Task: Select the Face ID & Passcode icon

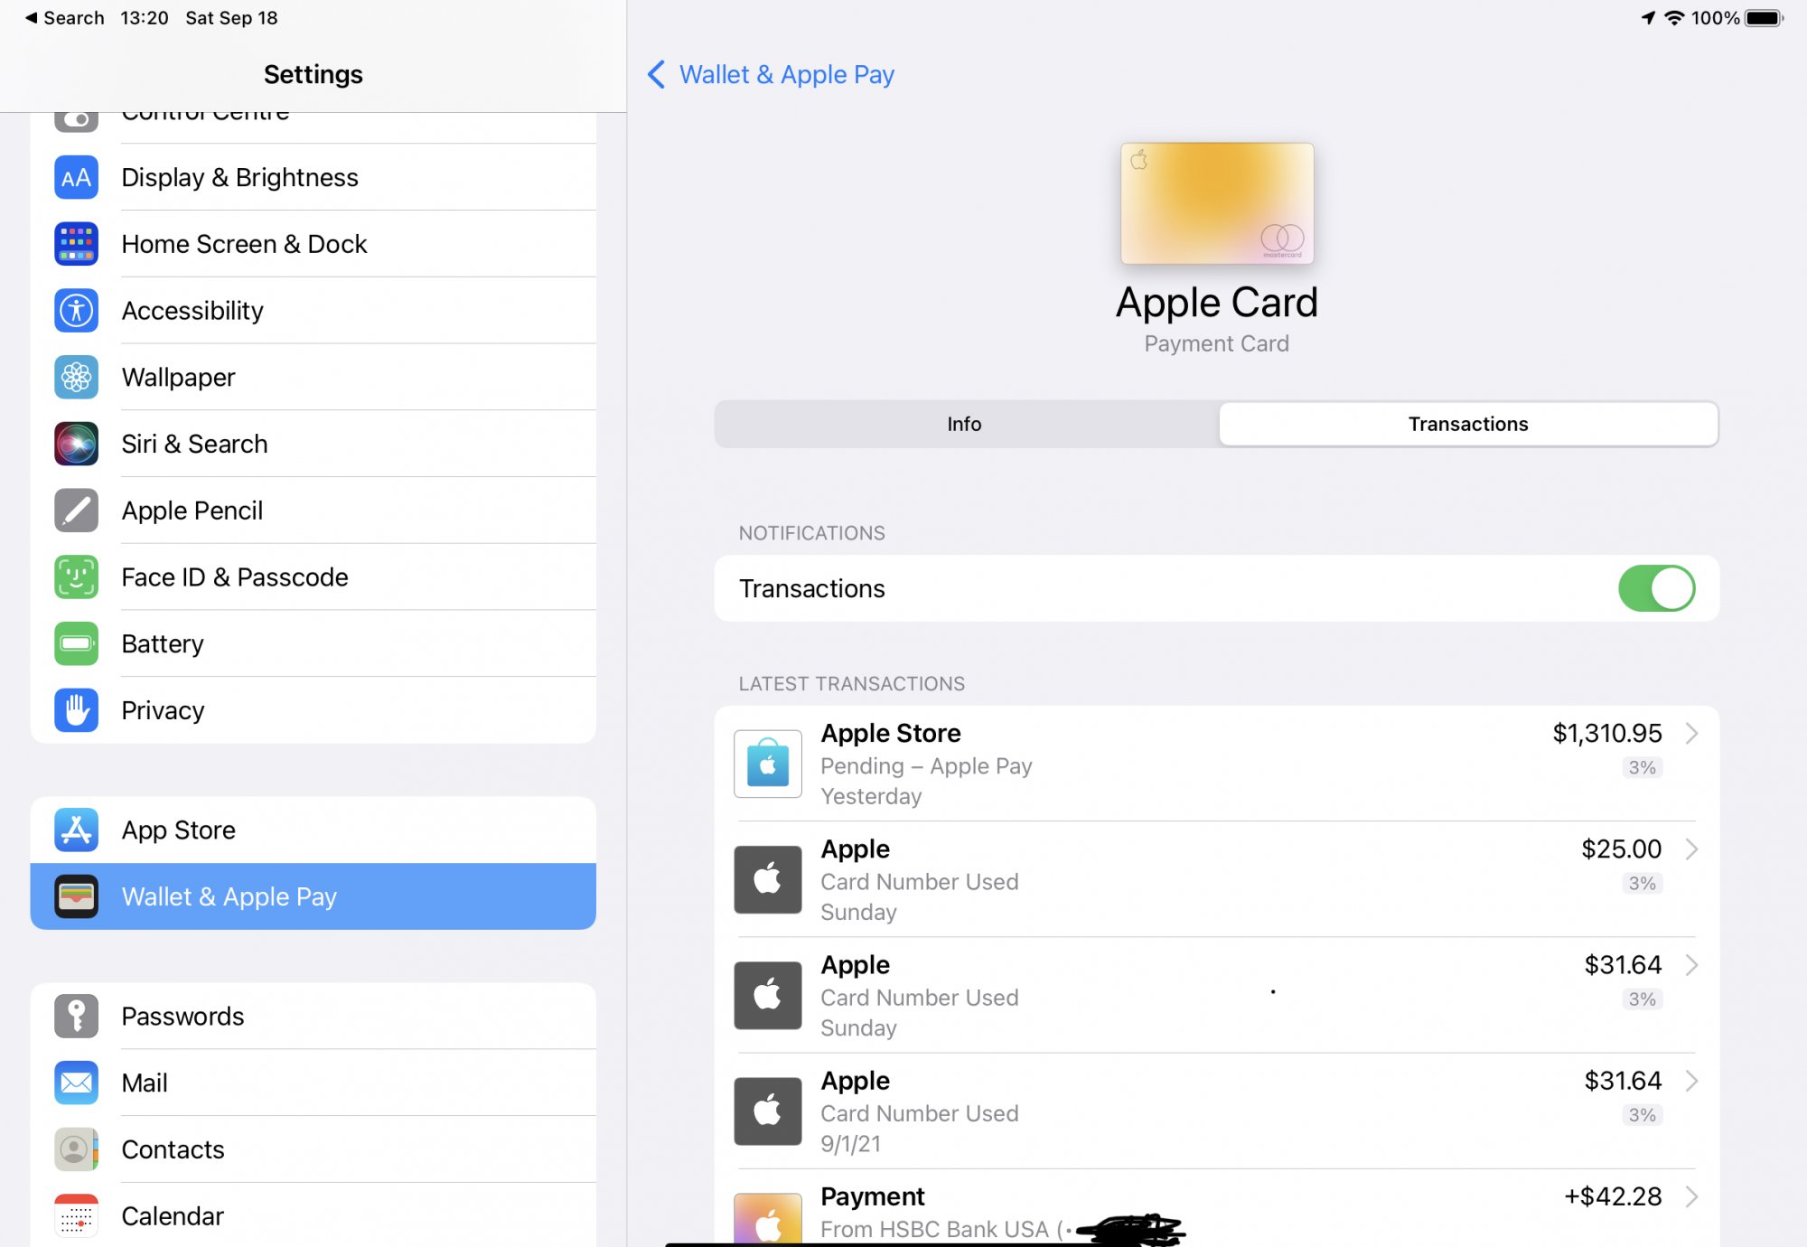Action: (76, 577)
